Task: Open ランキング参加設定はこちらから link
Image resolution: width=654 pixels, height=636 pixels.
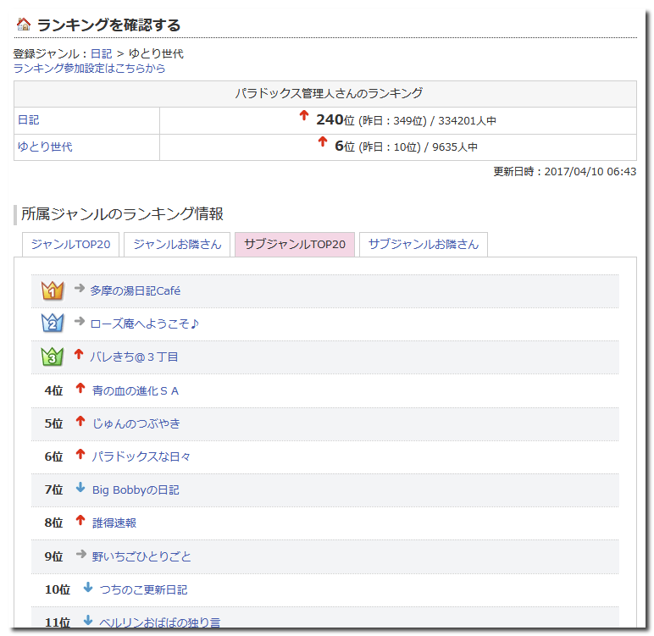Action: tap(89, 68)
